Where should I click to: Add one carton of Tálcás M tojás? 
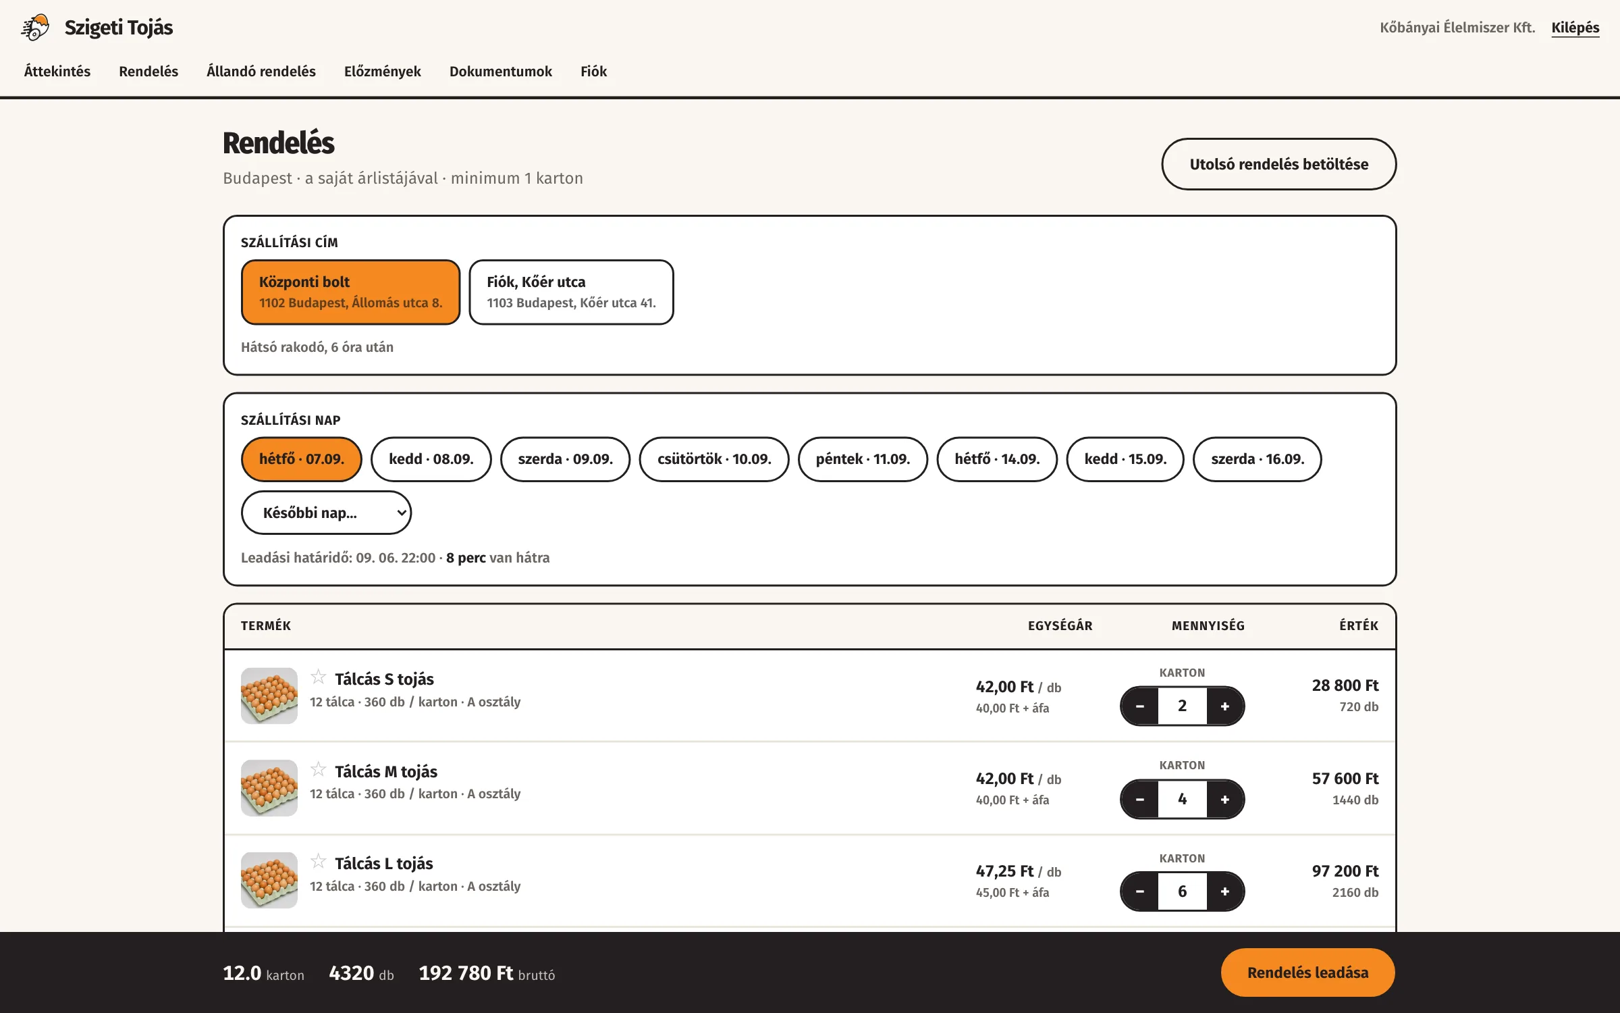[x=1225, y=800]
